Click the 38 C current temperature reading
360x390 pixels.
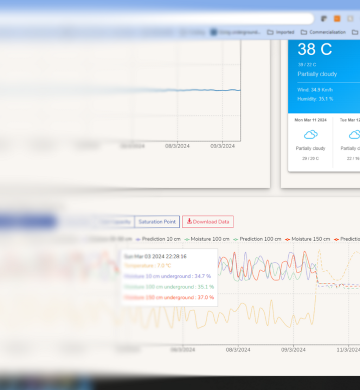[315, 49]
